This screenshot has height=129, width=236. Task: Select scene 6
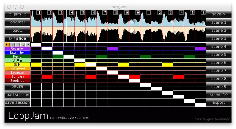tap(219, 63)
